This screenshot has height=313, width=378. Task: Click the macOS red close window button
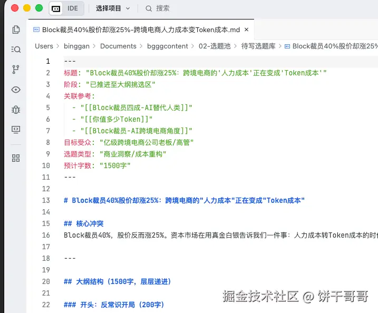pyautogui.click(x=15, y=8)
